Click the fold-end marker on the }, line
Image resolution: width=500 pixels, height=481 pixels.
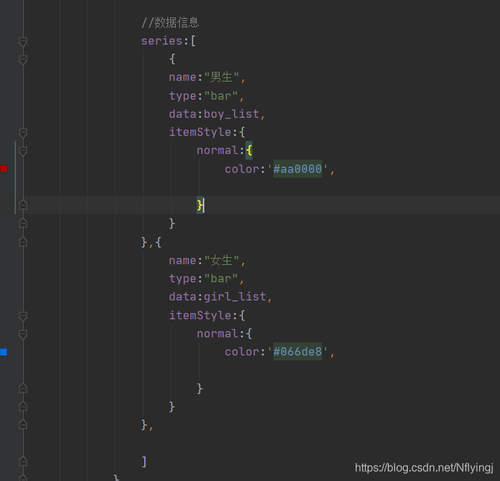point(23,425)
